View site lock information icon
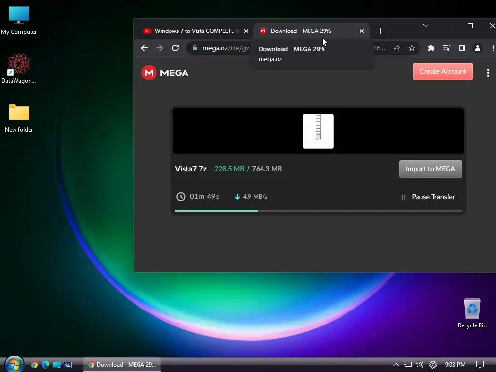Screen dimensions: 496x372 click(195, 48)
